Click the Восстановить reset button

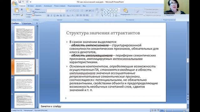[x=39, y=12]
